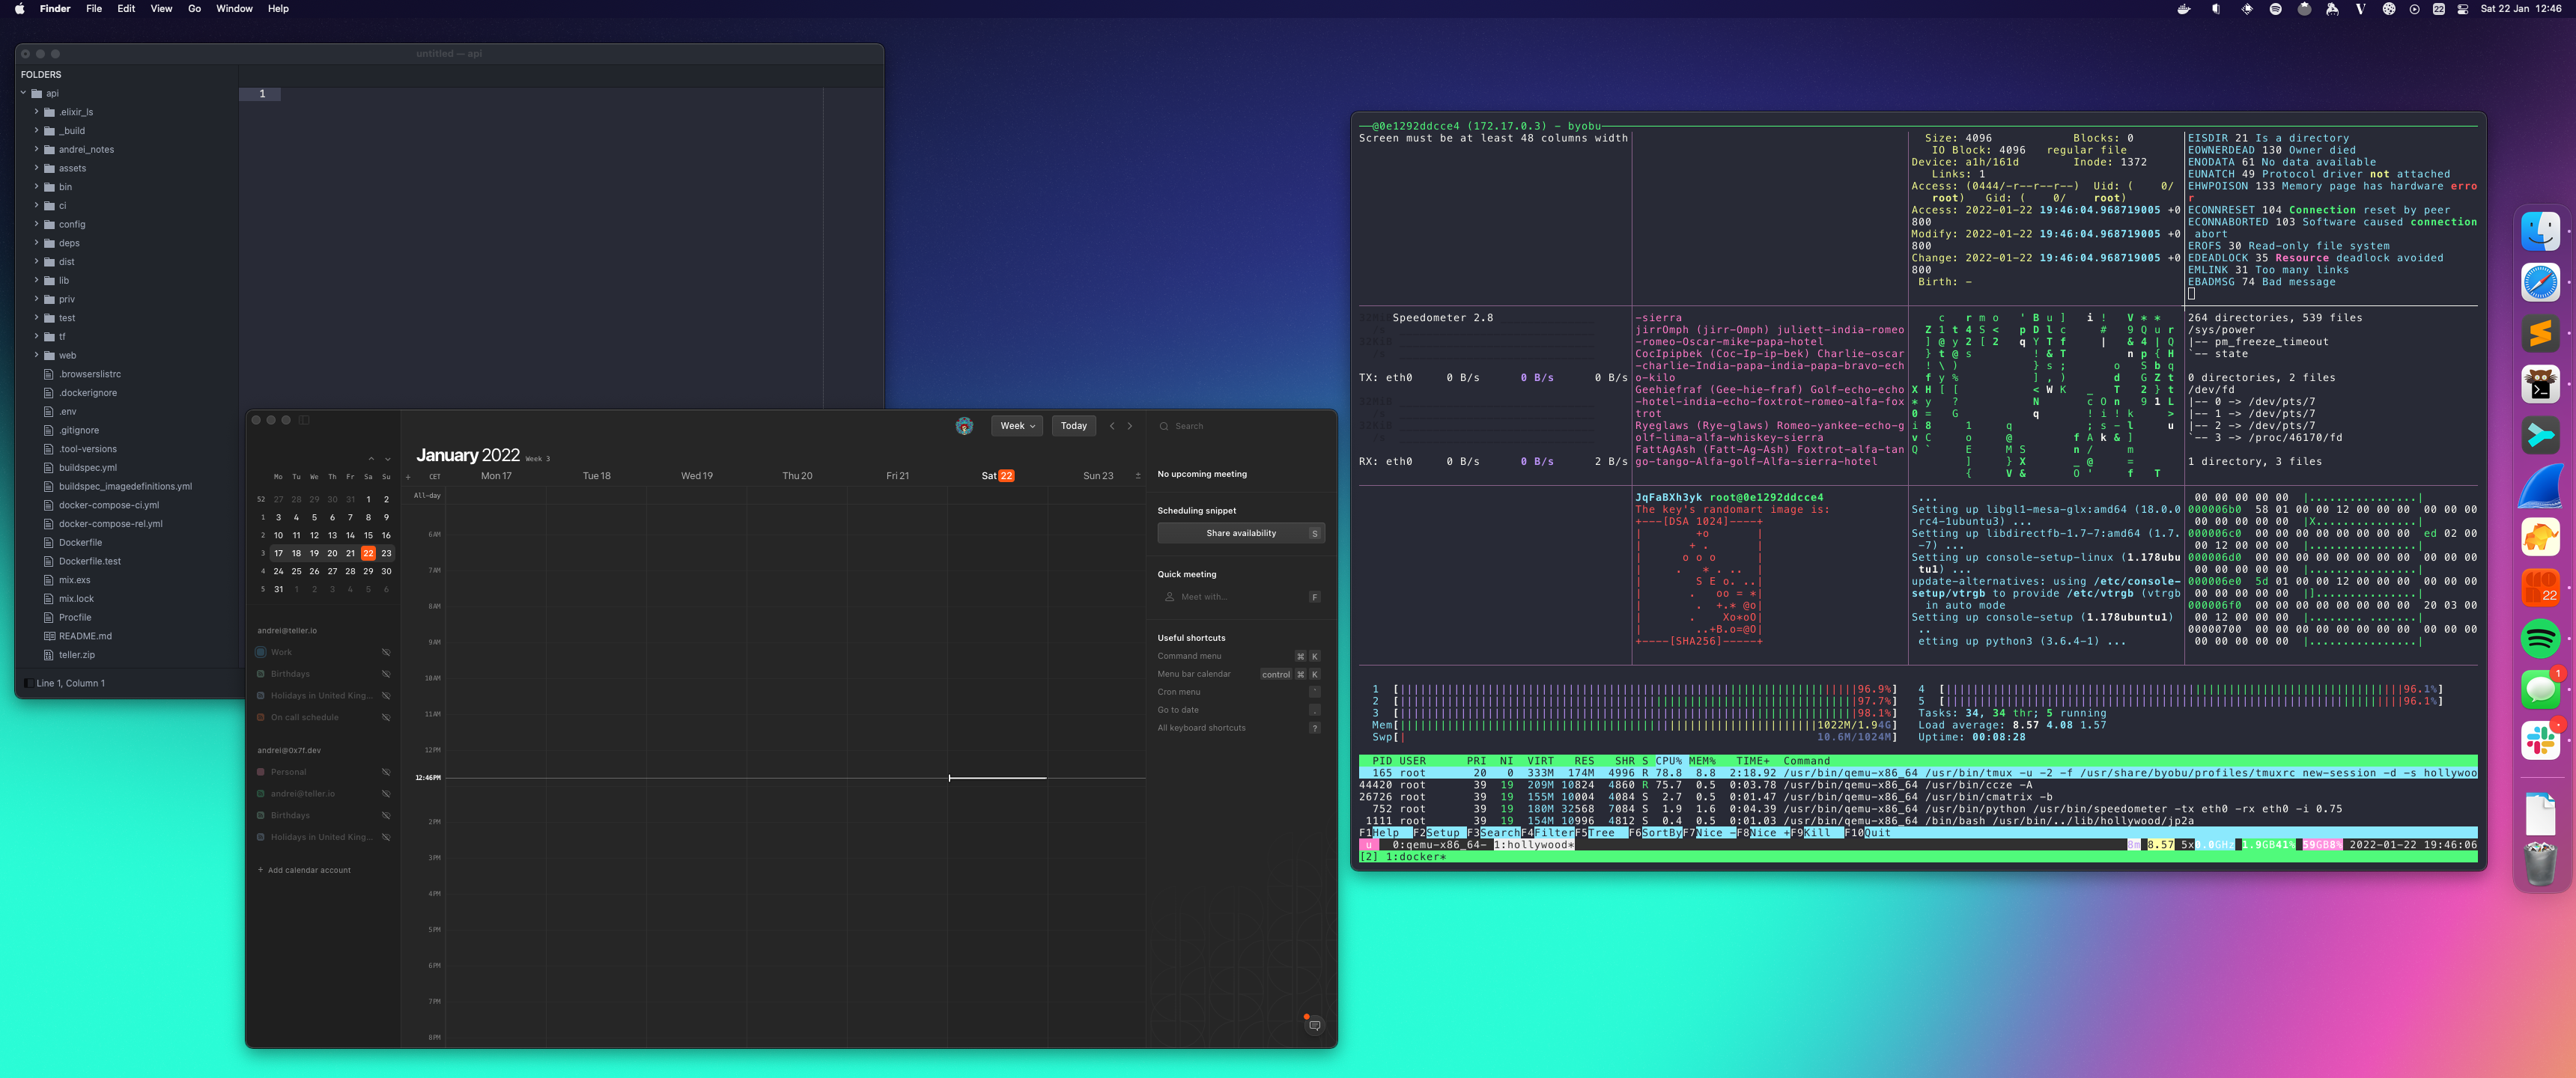The image size is (2576, 1078).
Task: Launch Sublime Text from the dock
Action: (x=2540, y=333)
